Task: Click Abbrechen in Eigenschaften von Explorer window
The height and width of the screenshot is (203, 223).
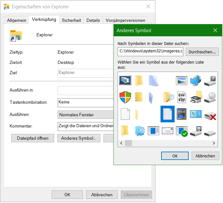Action: (102, 195)
